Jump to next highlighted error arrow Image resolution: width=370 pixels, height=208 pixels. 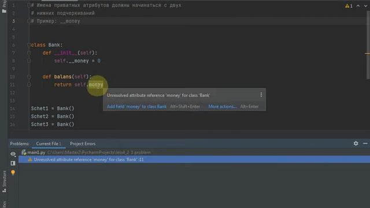click(365, 6)
